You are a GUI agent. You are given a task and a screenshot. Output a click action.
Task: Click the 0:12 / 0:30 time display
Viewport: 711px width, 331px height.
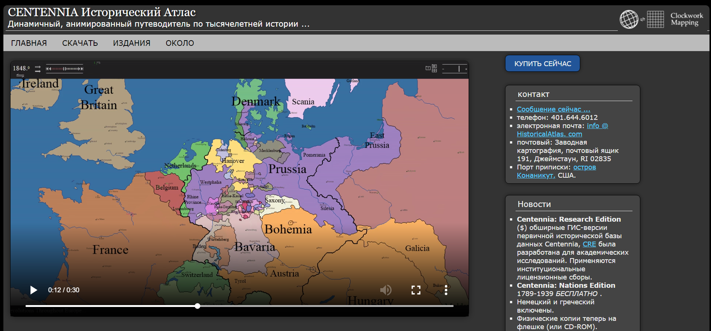coord(64,290)
